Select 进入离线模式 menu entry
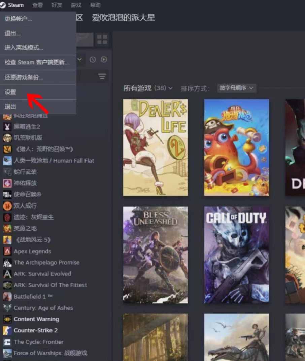The image size is (305, 361). 38,48
